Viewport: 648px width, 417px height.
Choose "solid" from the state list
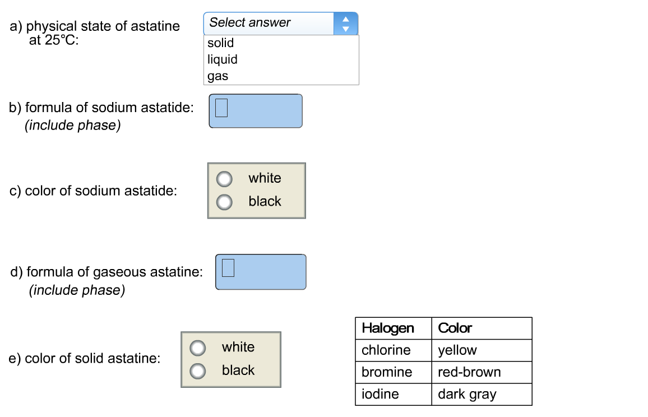click(x=221, y=43)
